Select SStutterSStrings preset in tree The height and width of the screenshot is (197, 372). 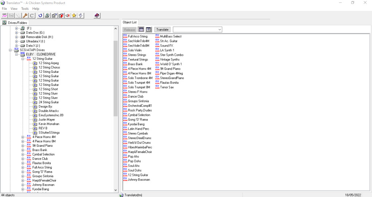click(49, 133)
